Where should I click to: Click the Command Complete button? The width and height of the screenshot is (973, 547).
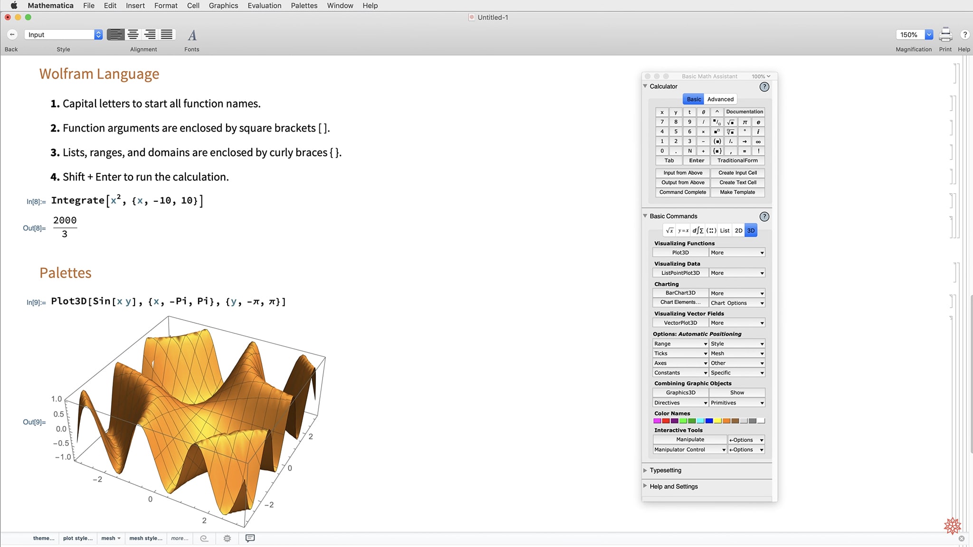(x=682, y=192)
